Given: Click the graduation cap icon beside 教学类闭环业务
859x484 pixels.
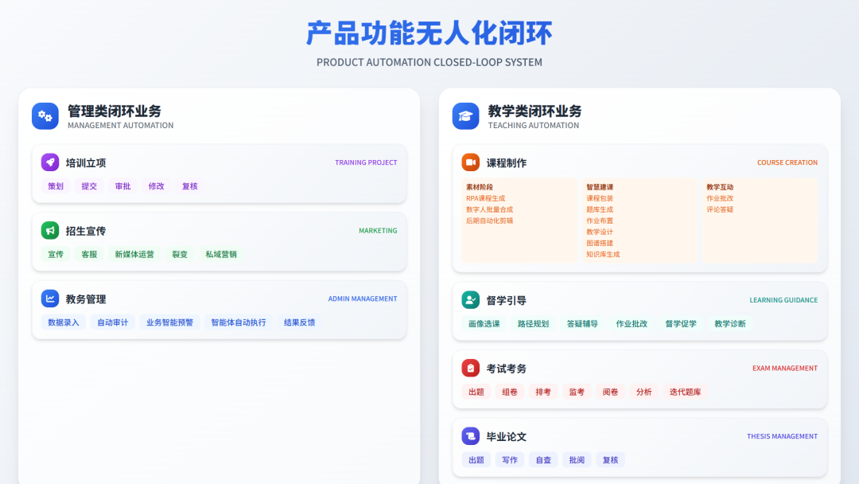Looking at the screenshot, I should click(x=466, y=116).
